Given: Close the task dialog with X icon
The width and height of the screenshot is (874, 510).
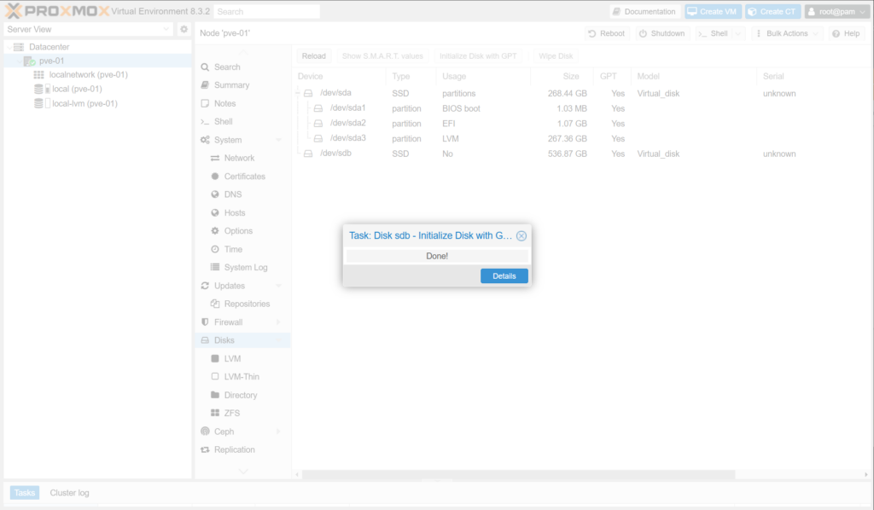Looking at the screenshot, I should coord(521,236).
